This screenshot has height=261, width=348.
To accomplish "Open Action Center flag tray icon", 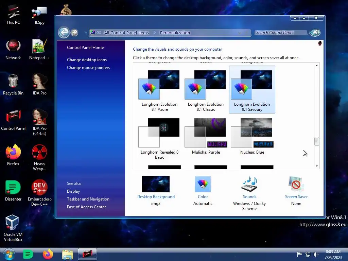I will 299,254.
